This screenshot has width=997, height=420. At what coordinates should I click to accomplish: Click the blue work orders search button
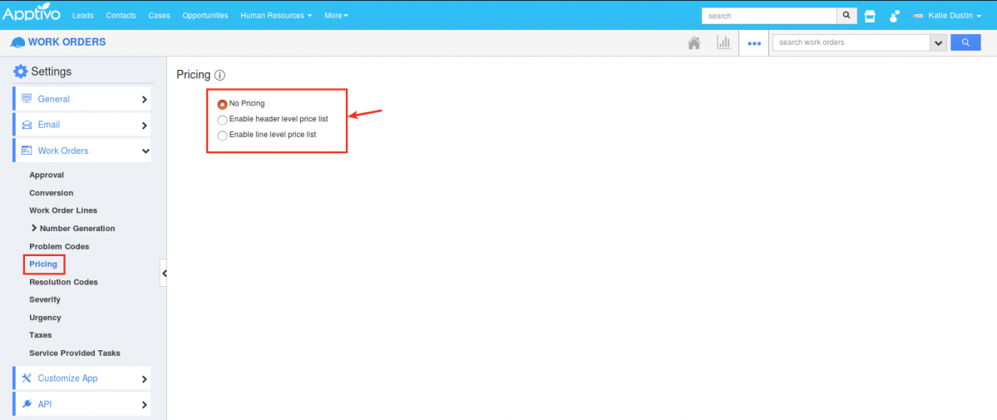pyautogui.click(x=965, y=42)
